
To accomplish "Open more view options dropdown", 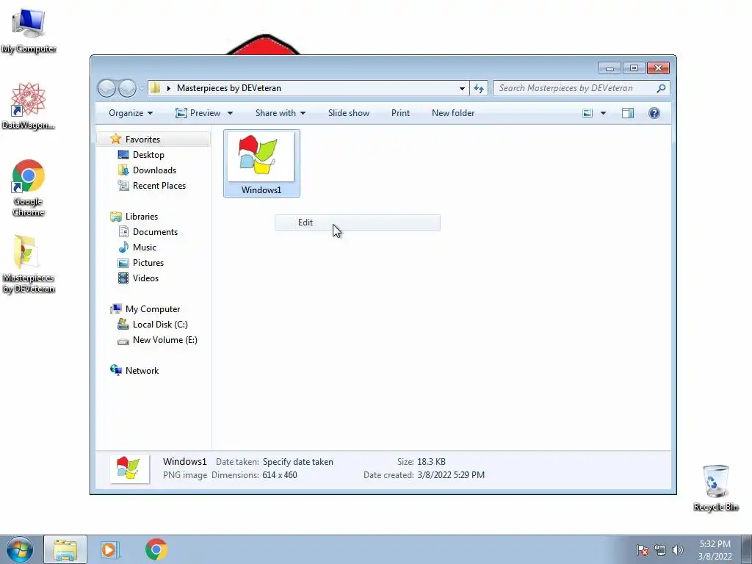I will point(603,113).
